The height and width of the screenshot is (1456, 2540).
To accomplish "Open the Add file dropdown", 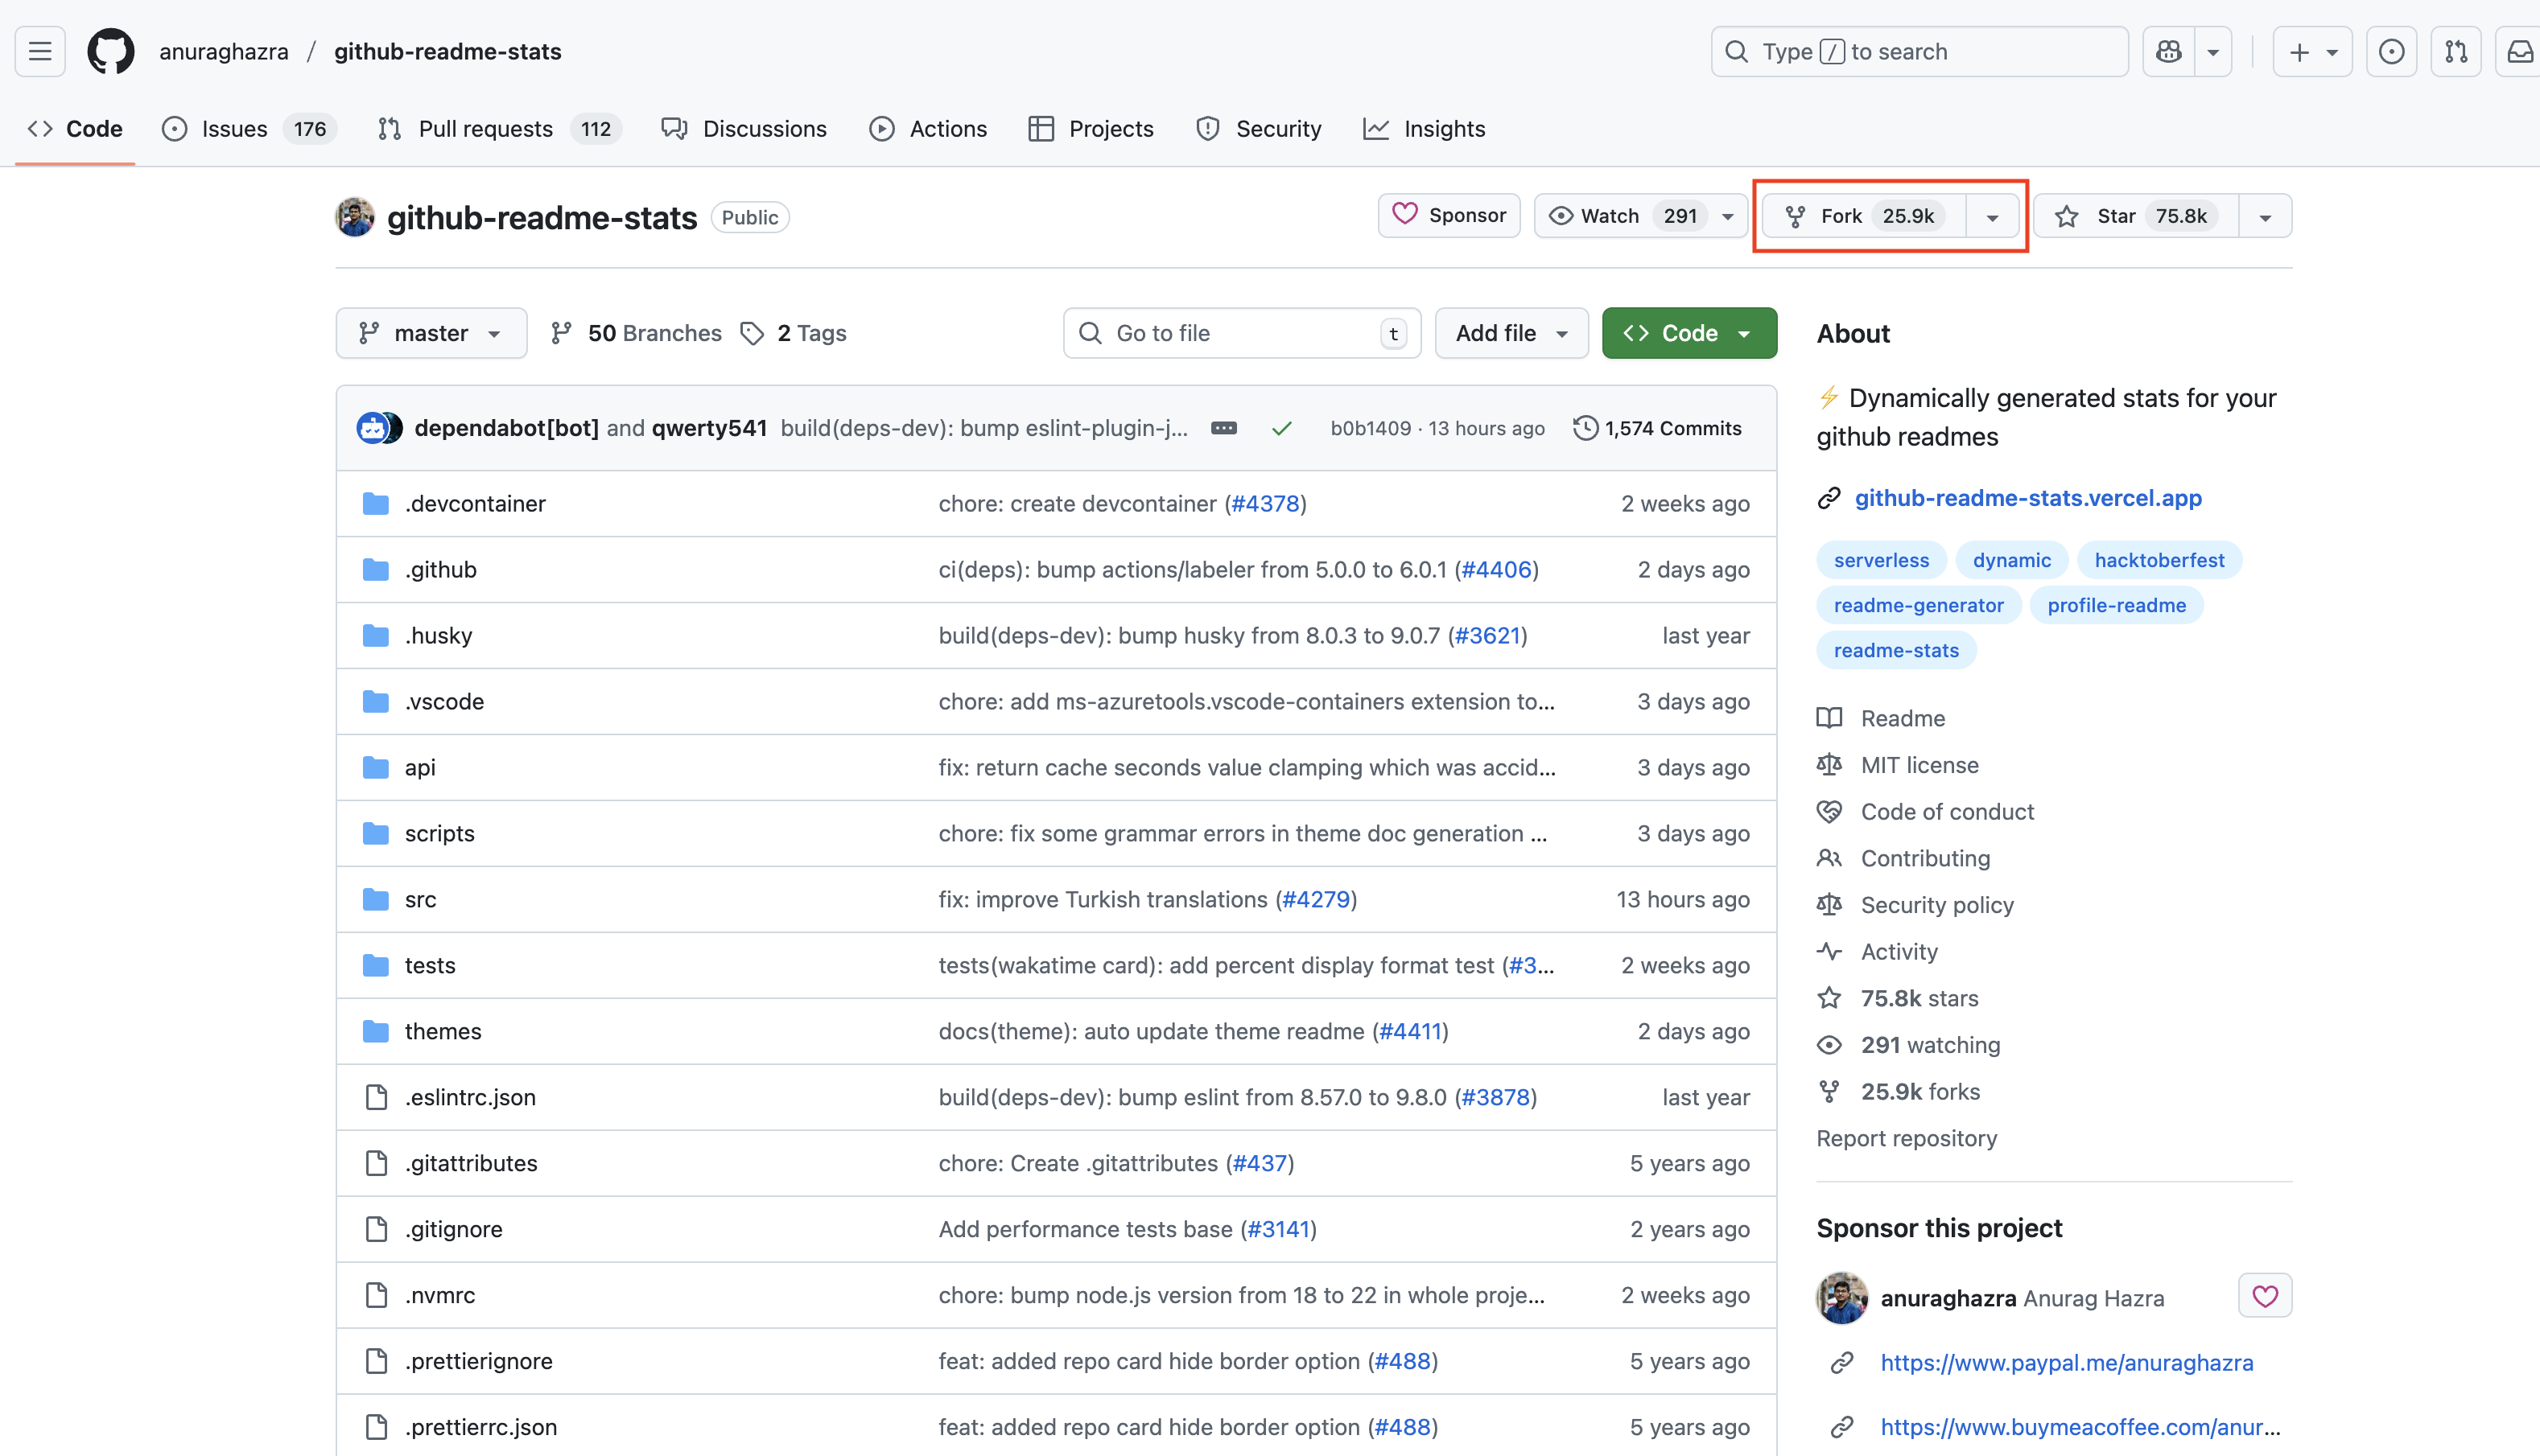I will point(1511,333).
